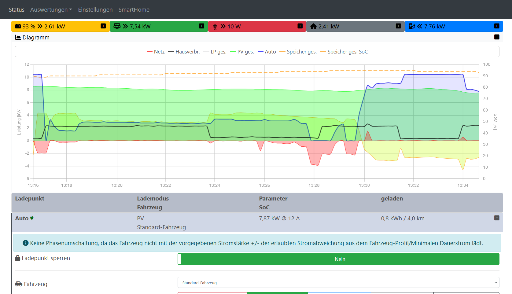Click the charging station icon in blue card
The height and width of the screenshot is (294, 512).
click(411, 27)
